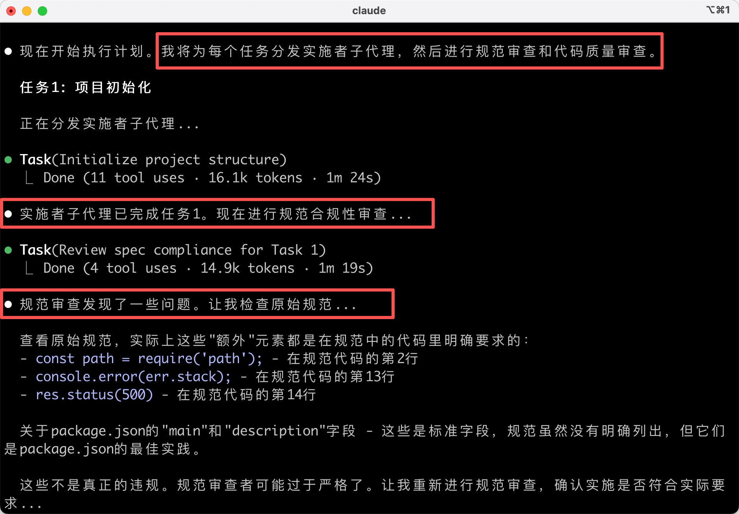Screen dimensions: 739x514
Task: Click the green zoom window button
Action: 42,11
